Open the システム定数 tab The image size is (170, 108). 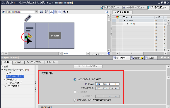tap(34, 62)
